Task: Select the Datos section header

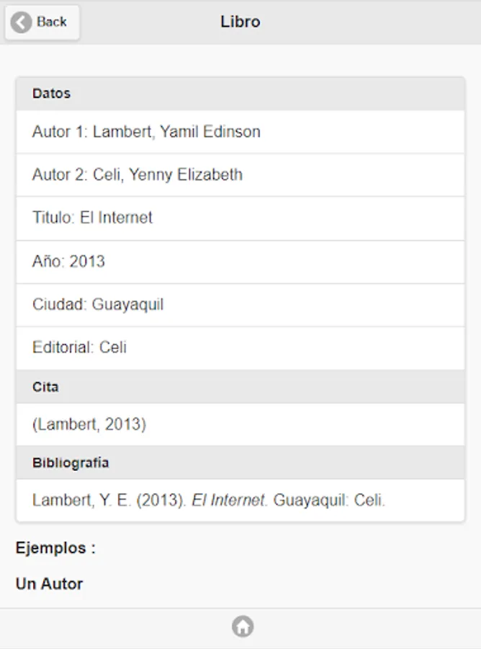Action: click(x=51, y=94)
